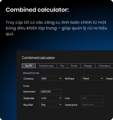Open the Currency USD dropdown
Screen dimensions: 113x120
click(51, 78)
